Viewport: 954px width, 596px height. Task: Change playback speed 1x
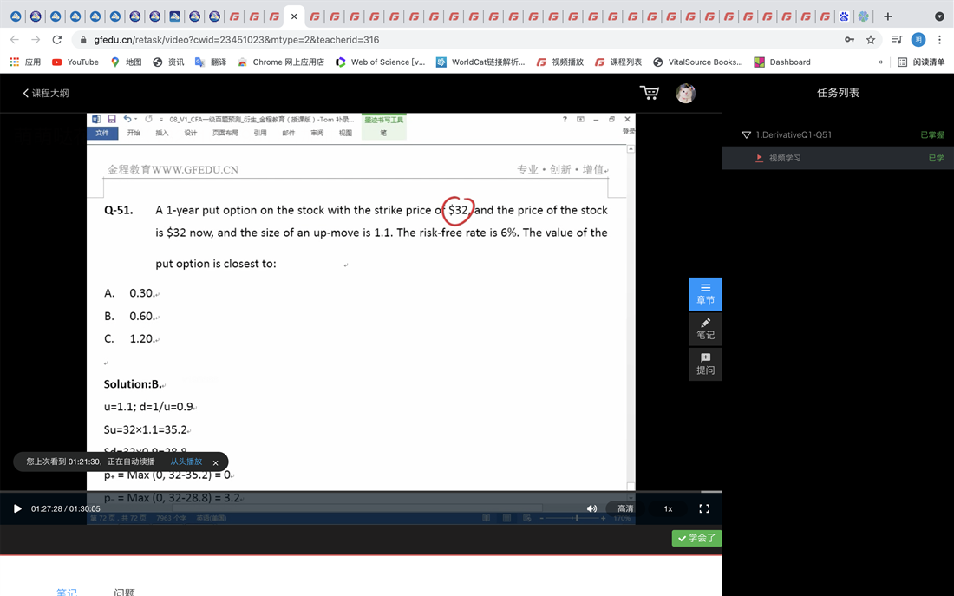[668, 509]
